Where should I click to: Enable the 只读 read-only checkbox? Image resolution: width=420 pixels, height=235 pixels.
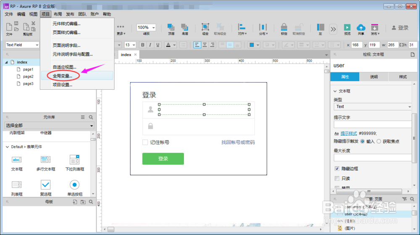click(x=337, y=178)
